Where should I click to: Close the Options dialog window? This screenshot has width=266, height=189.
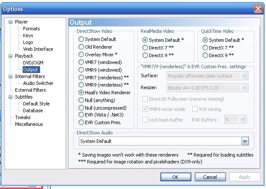click(x=257, y=9)
